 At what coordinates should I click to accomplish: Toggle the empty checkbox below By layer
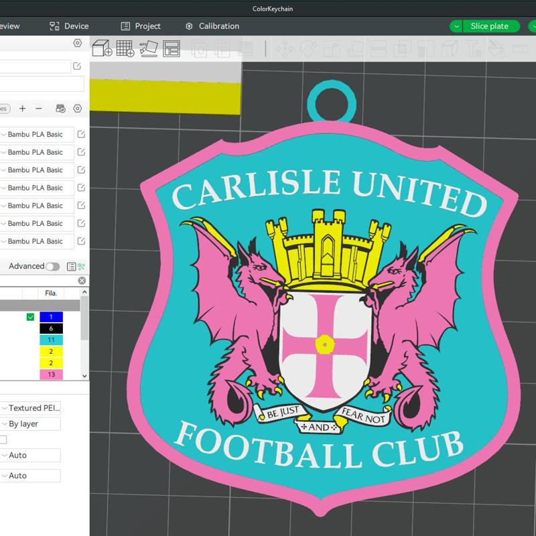click(5, 439)
